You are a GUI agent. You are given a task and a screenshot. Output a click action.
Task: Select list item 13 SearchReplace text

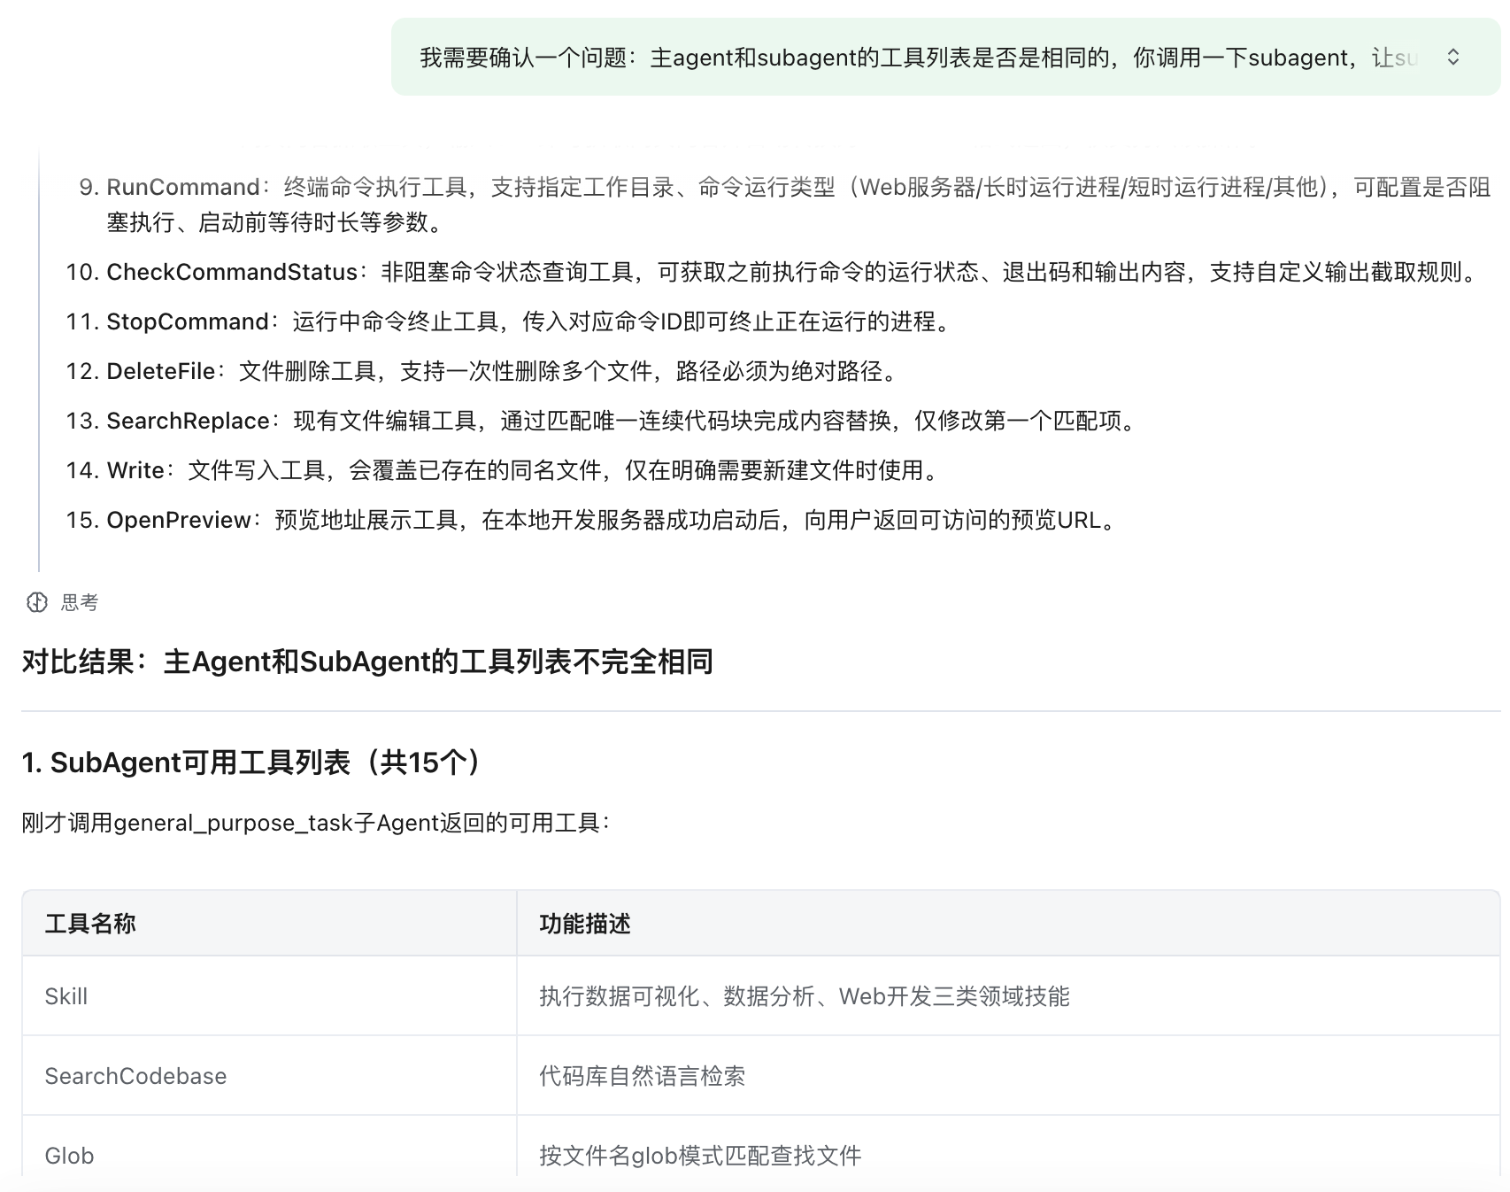tap(603, 421)
